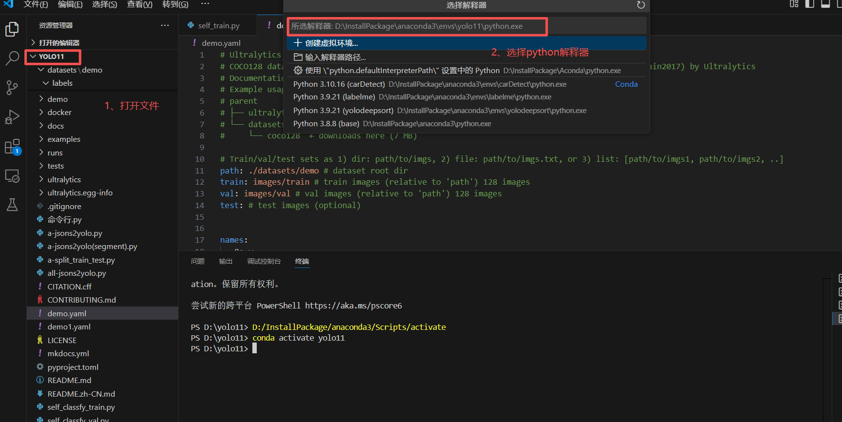
Task: Collapse the labels folder
Action: [x=103, y=83]
